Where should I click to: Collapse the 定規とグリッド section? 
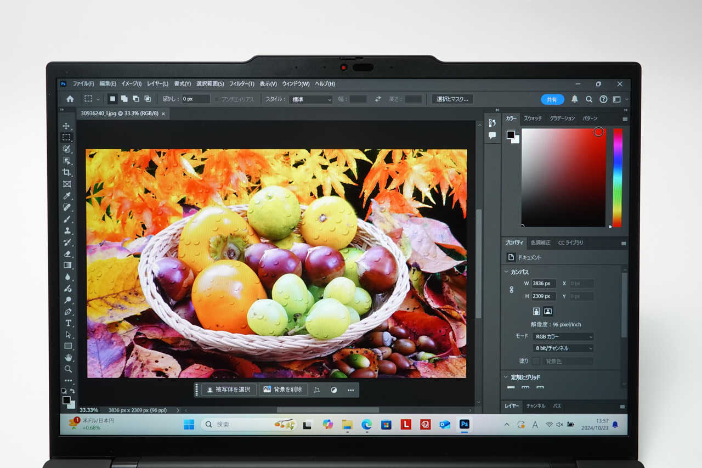pos(506,377)
